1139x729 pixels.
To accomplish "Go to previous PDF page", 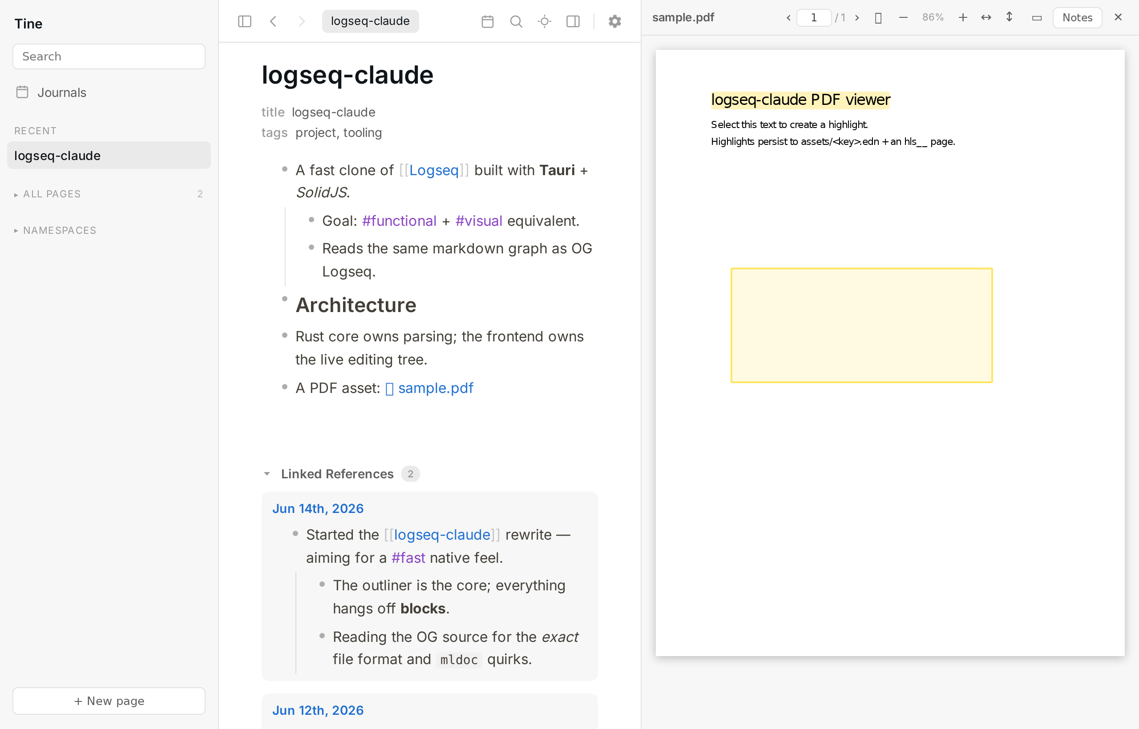I will coord(788,17).
